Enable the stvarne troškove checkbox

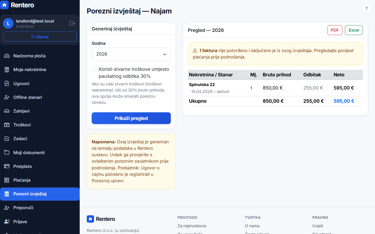tap(94, 69)
